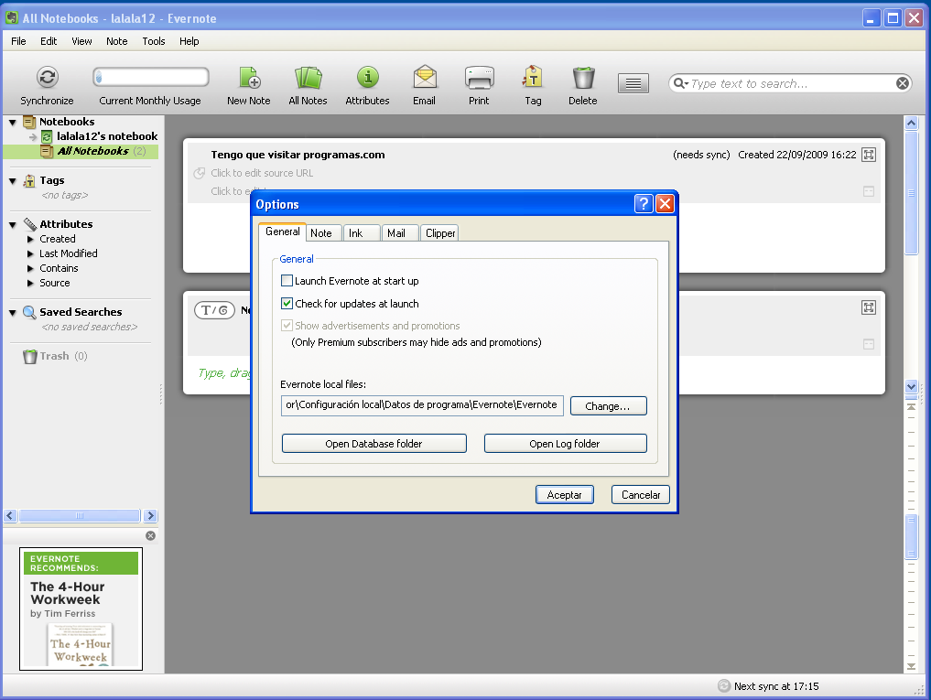Click the Attributes ruler icon in sidebar
Screen dimensions: 931x700
(29, 224)
